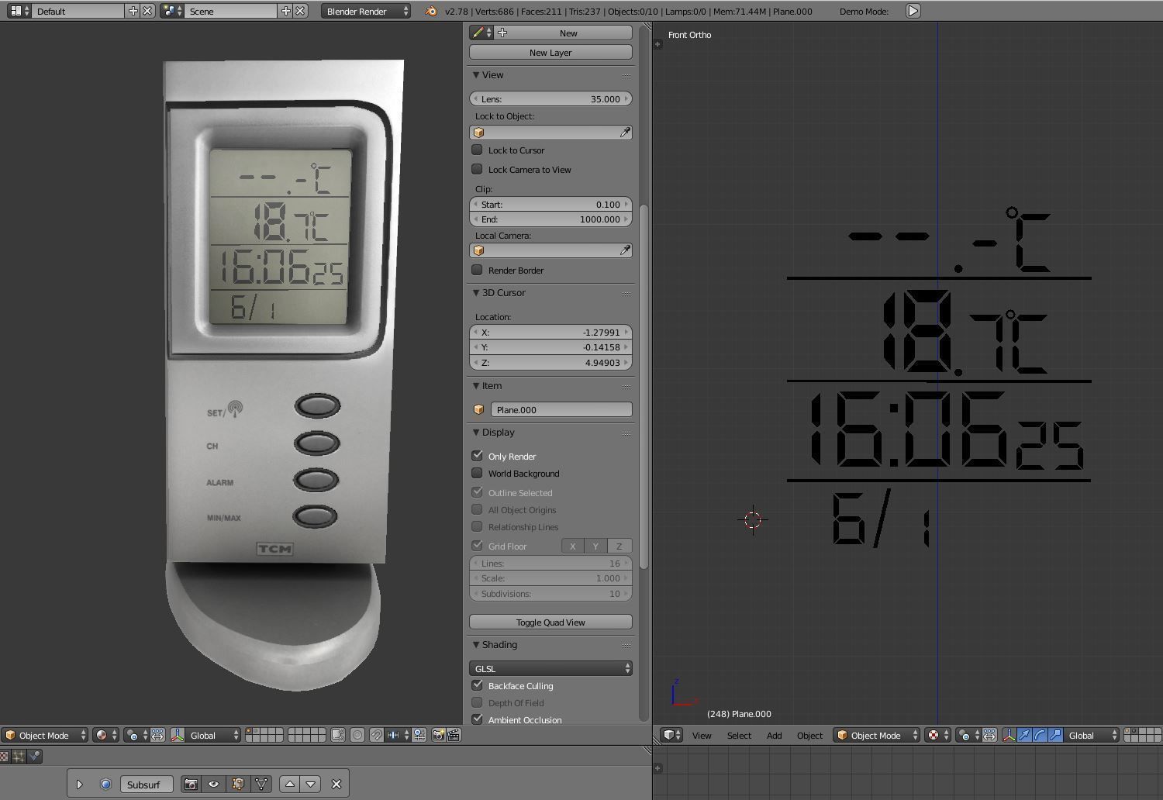
Task: Open left viewport pivot point selector
Action: coord(136,735)
